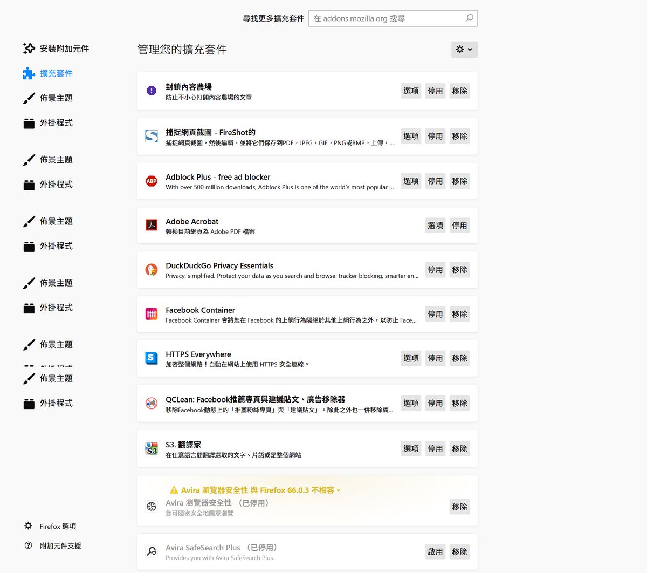Disable the Adblock Plus extension
Image resolution: width=647 pixels, height=573 pixels.
(x=435, y=181)
